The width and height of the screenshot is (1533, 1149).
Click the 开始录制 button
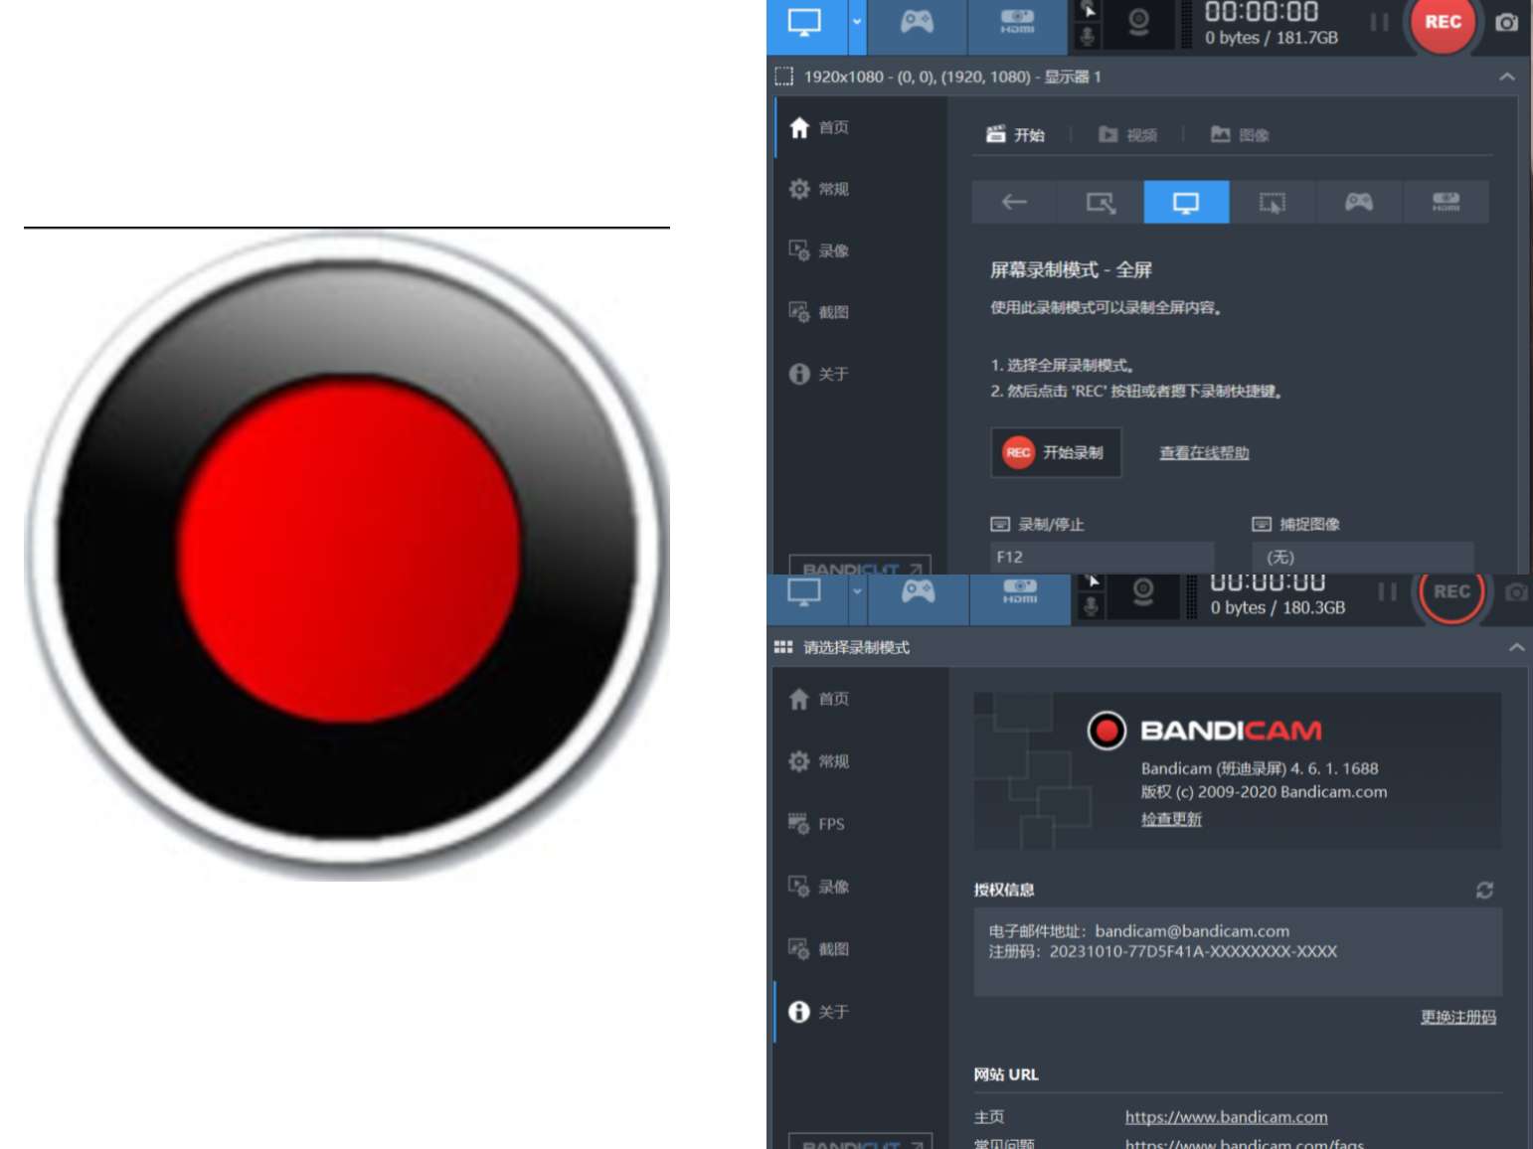click(x=1056, y=452)
